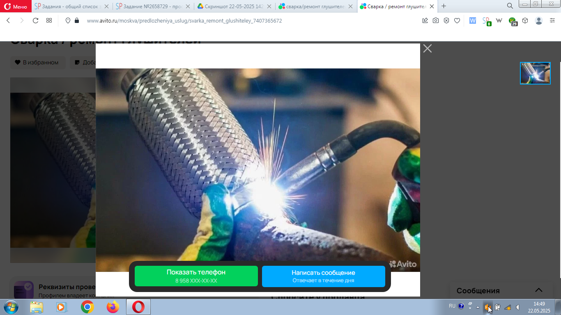
Task: Click the share page icon in address bar
Action: [x=425, y=21]
